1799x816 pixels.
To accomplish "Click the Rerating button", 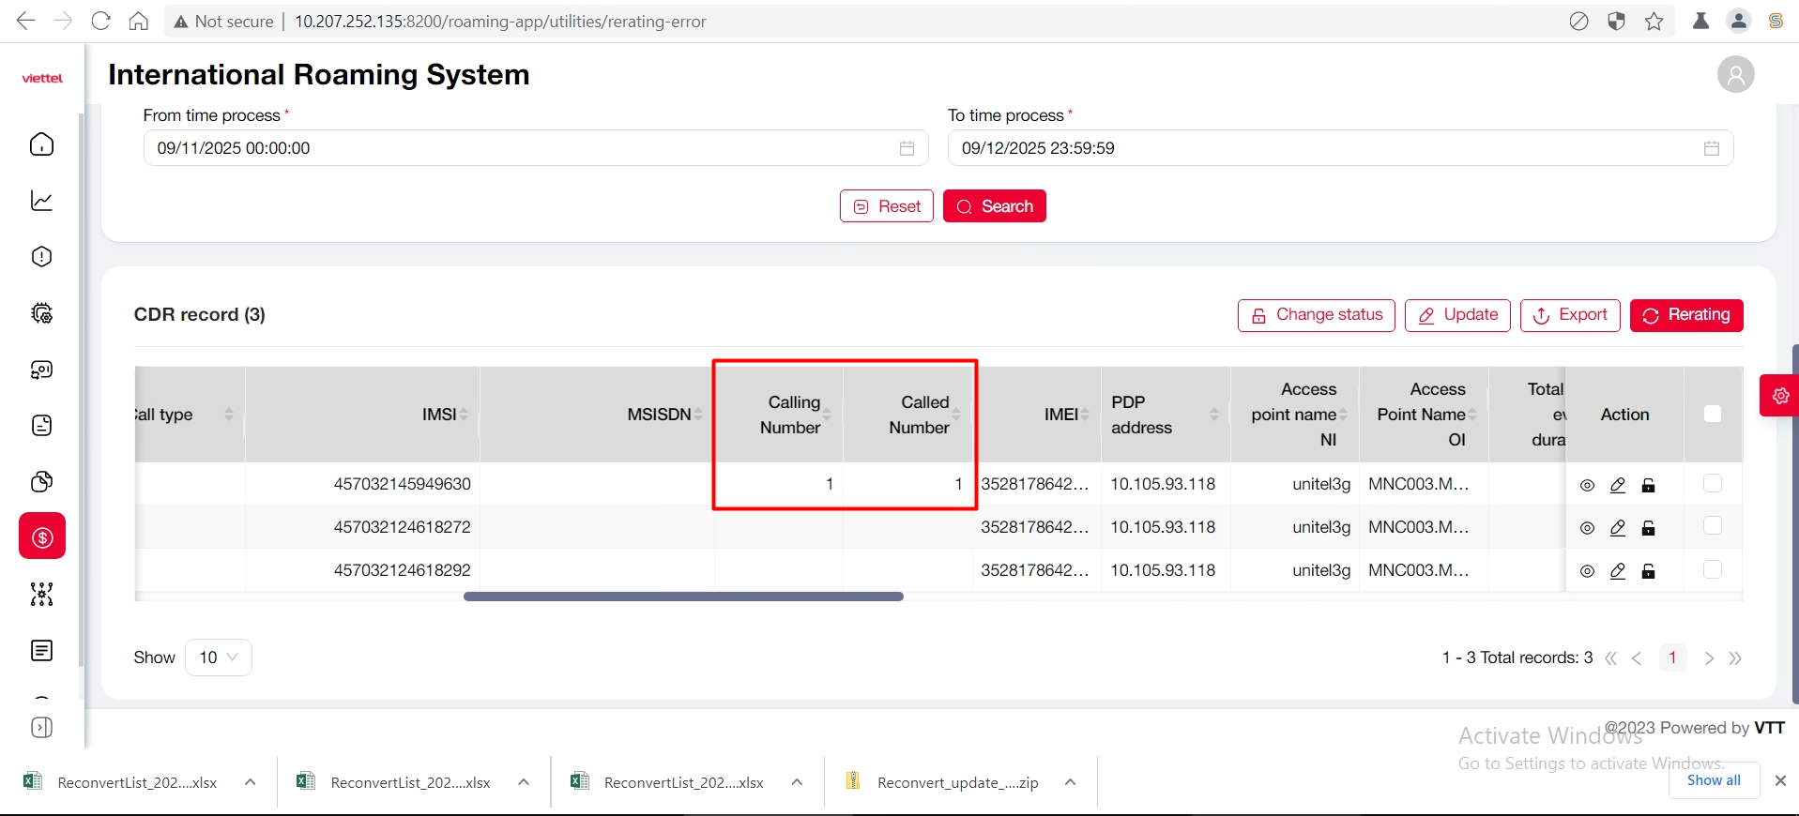I will coord(1685,315).
